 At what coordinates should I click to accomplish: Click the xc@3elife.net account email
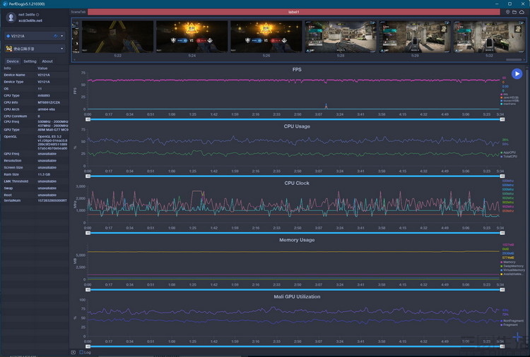pos(30,20)
